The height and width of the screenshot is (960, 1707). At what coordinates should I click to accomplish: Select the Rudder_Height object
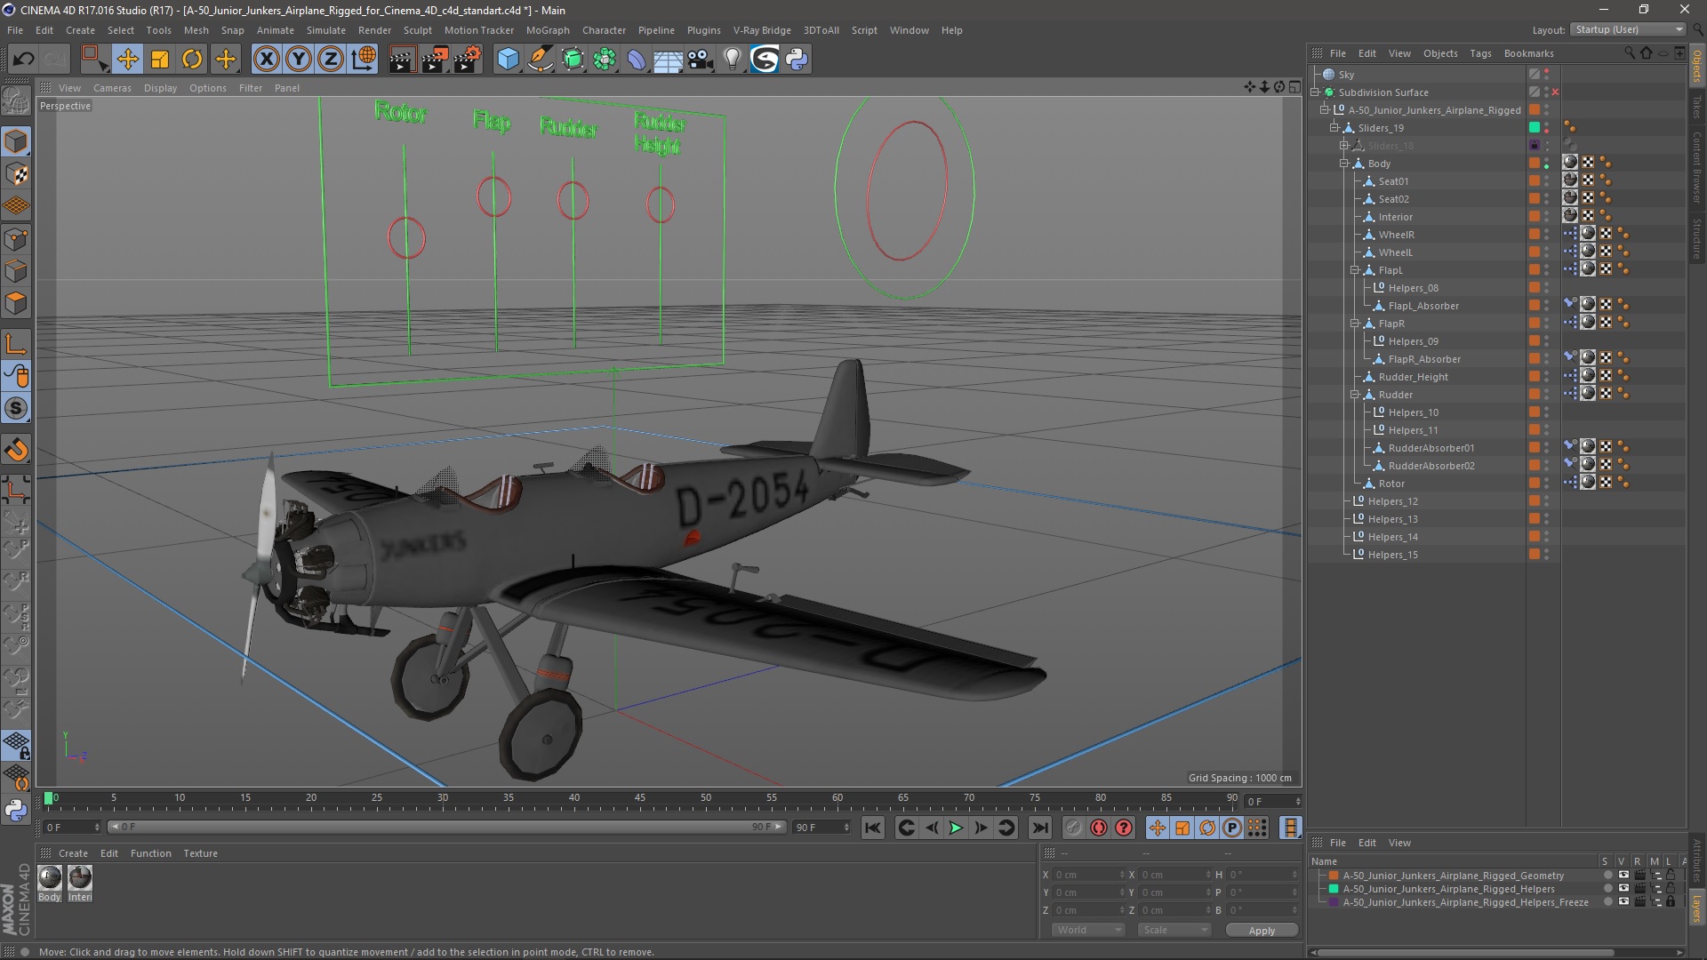[x=1413, y=377]
